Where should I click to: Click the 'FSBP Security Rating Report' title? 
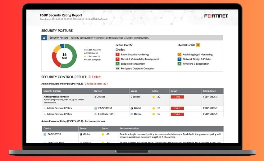coord(61,15)
